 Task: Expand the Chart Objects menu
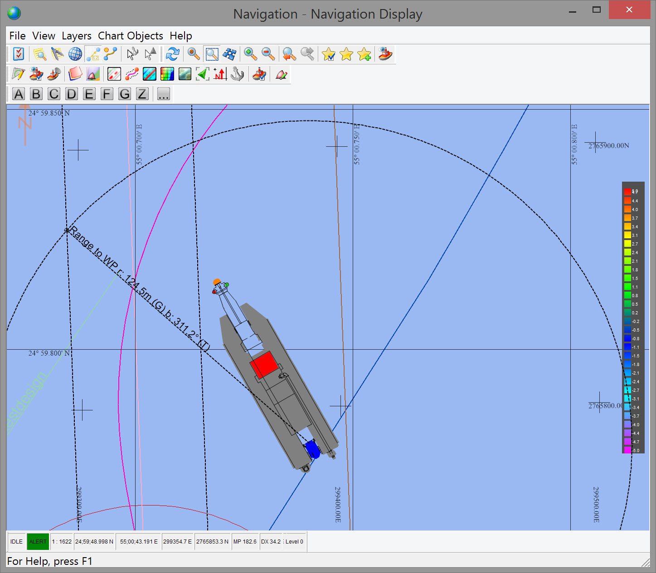coord(130,36)
